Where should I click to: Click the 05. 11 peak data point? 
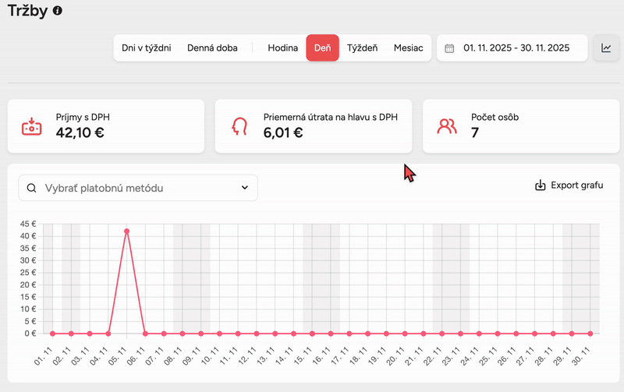pos(126,231)
